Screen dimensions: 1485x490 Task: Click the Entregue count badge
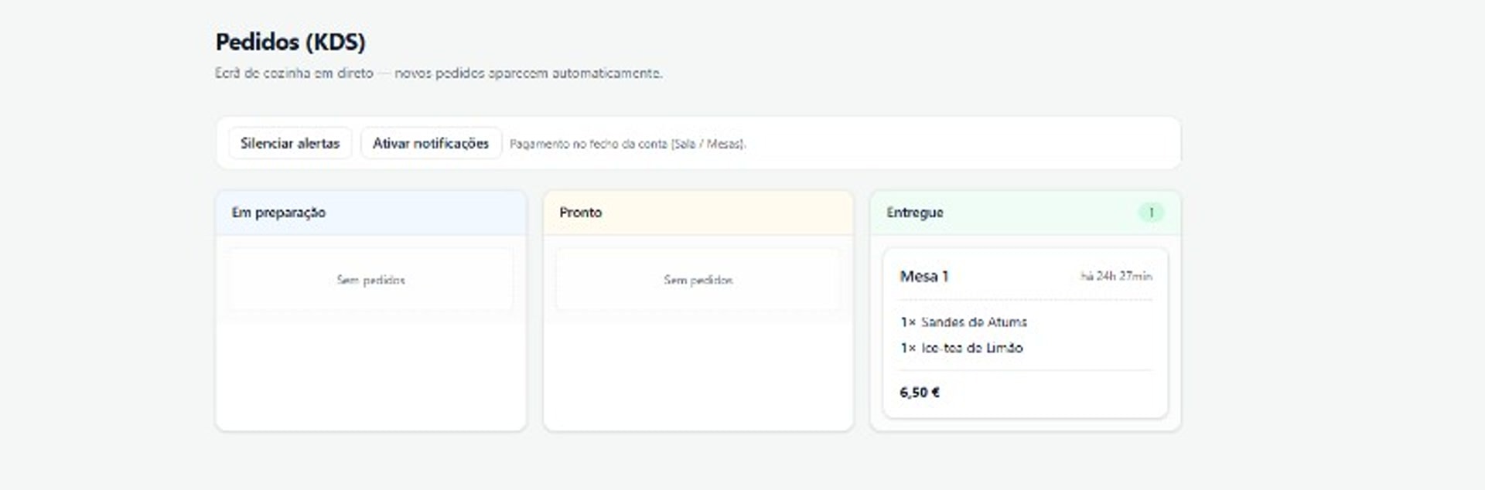point(1151,213)
